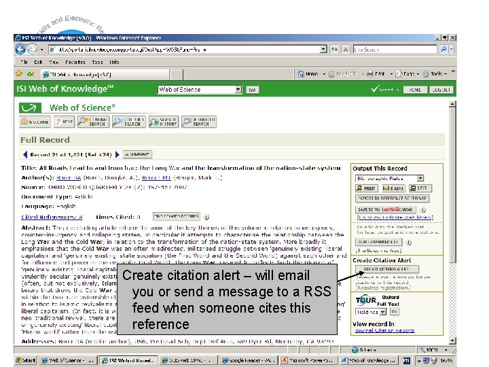Image resolution: width=489 pixels, height=367 pixels.
Task: Open the Cited References: 8 link
Action: point(52,217)
